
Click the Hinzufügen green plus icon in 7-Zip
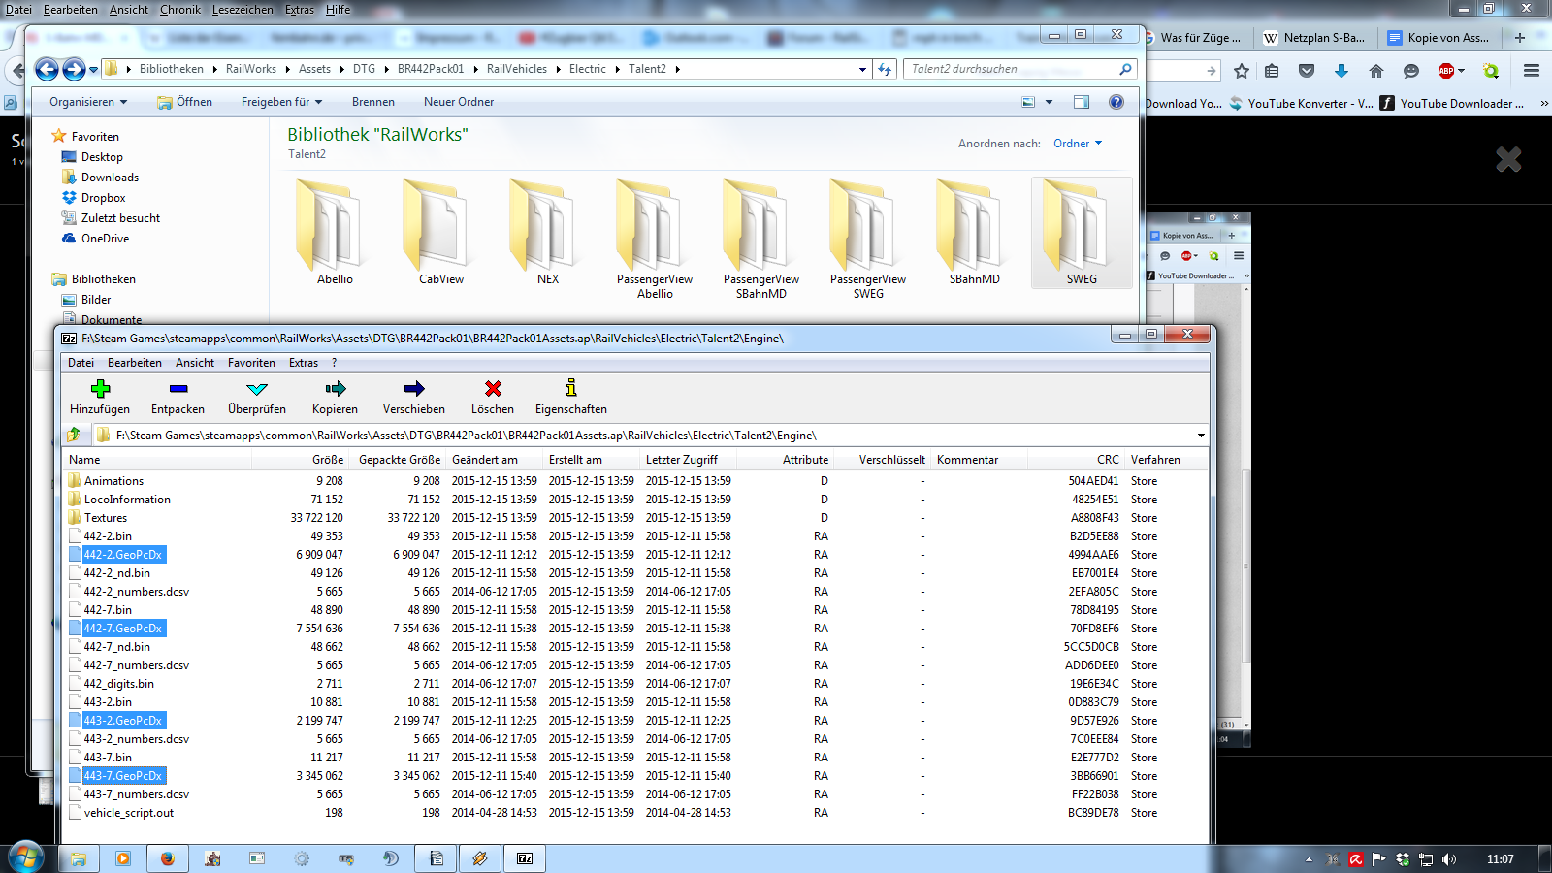[x=100, y=389]
